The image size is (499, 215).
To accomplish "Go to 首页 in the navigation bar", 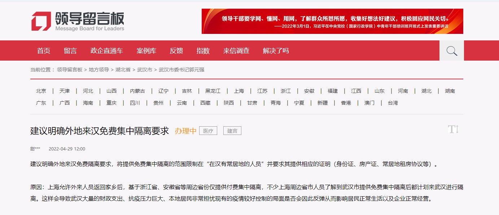I will tap(44, 51).
